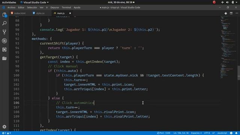Open the Manage gear icon
Image resolution: width=240 pixels, height=135 pixels.
click(x=4, y=127)
